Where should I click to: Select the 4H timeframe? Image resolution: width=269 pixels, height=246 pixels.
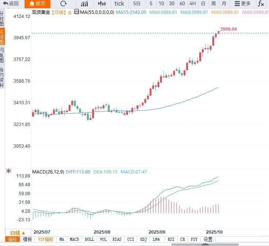(x=193, y=4)
